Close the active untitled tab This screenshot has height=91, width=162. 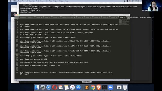point(125,17)
